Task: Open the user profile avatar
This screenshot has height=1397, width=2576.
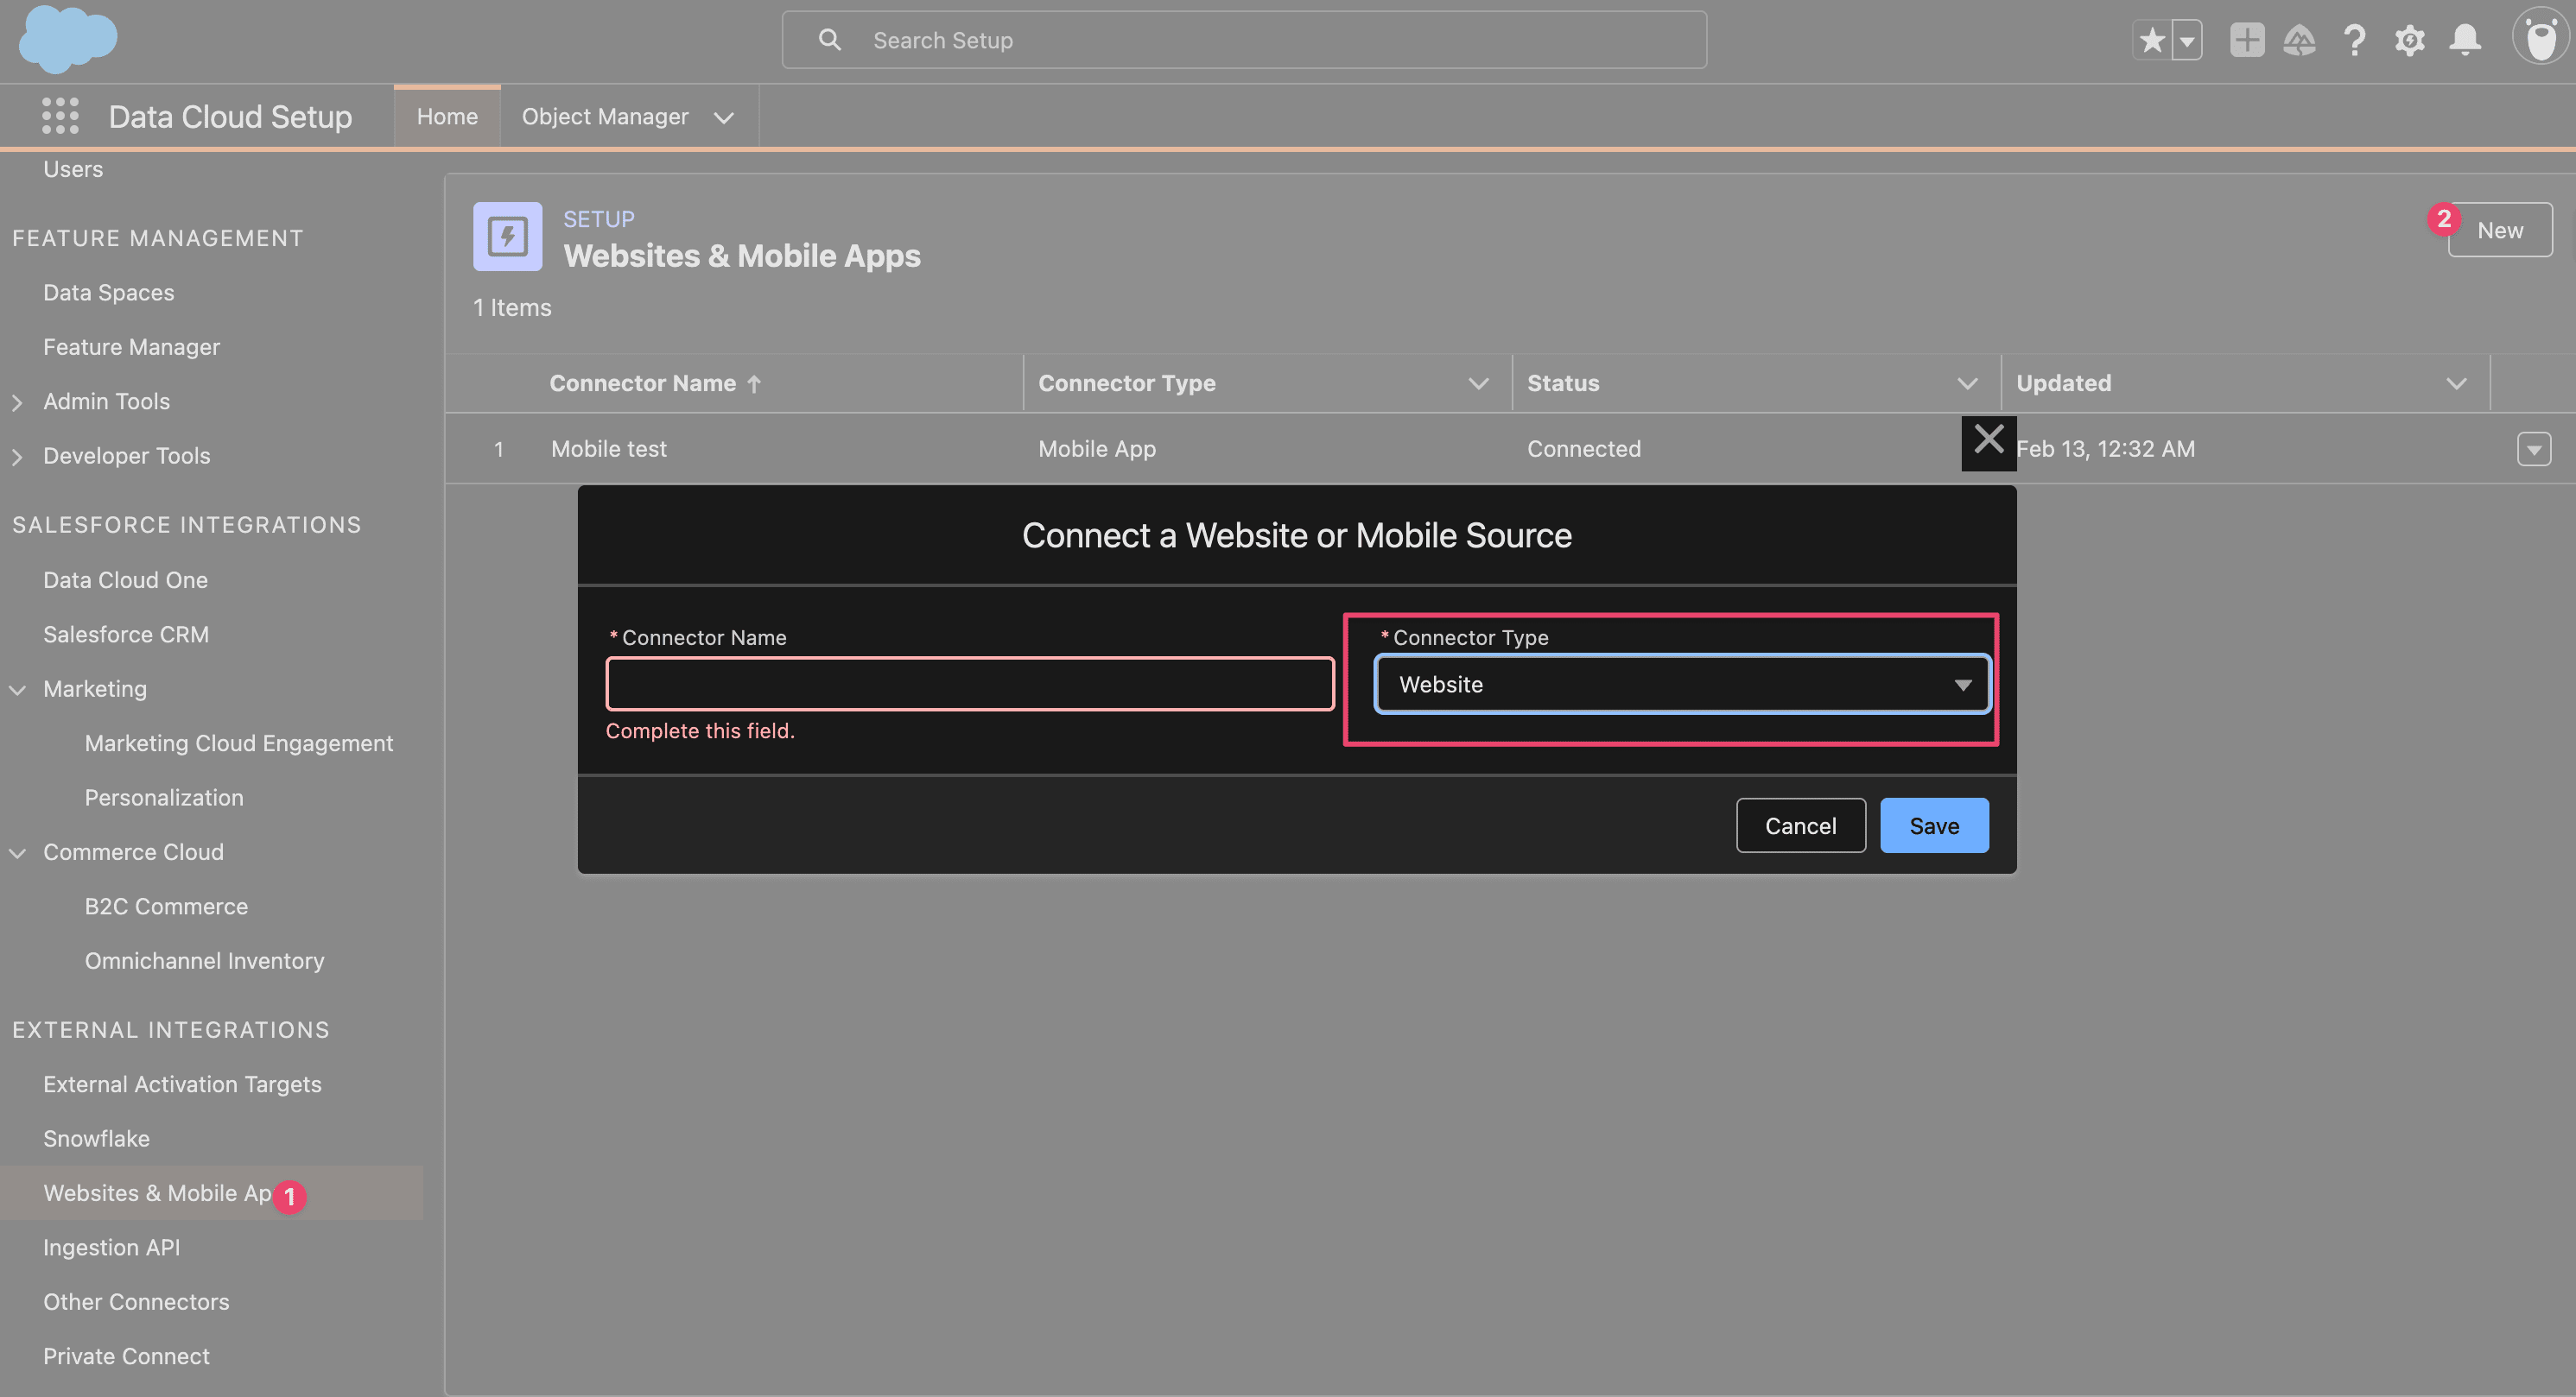Action: [x=2539, y=39]
